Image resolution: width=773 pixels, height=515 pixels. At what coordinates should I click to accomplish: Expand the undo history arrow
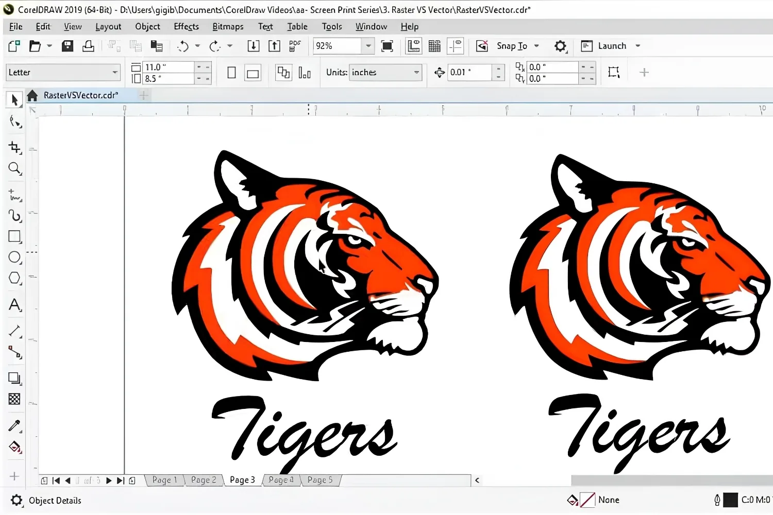click(x=197, y=46)
